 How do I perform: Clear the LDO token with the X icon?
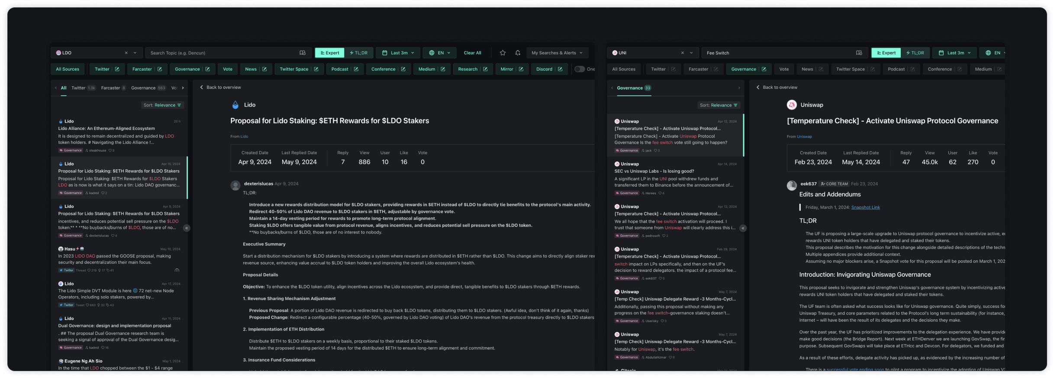(x=126, y=53)
